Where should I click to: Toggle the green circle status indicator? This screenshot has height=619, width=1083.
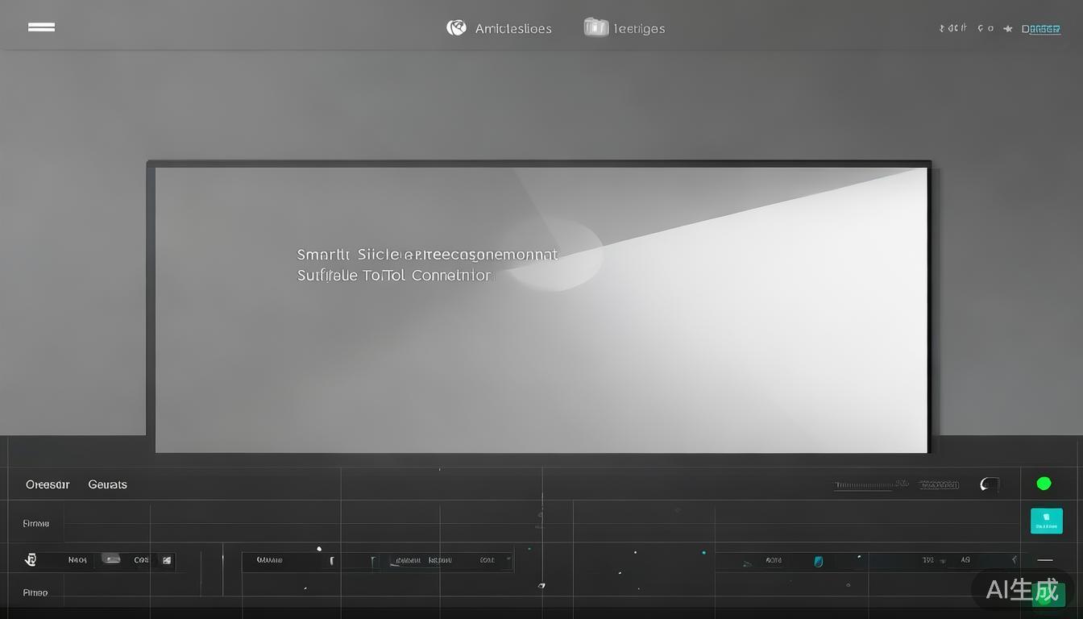1044,484
